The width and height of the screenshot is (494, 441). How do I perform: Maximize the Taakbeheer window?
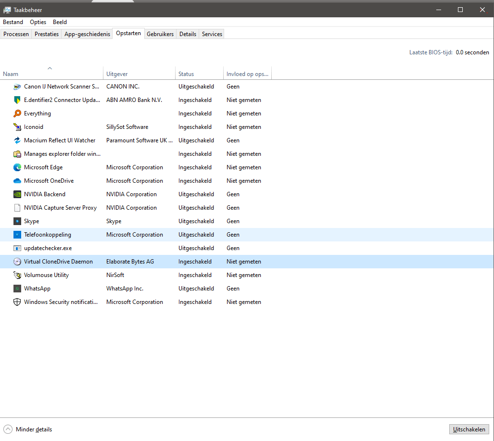[460, 10]
